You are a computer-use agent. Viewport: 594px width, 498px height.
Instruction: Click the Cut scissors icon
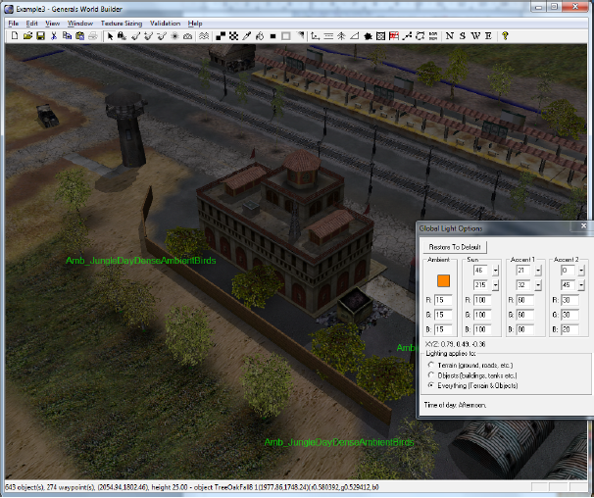tap(54, 35)
